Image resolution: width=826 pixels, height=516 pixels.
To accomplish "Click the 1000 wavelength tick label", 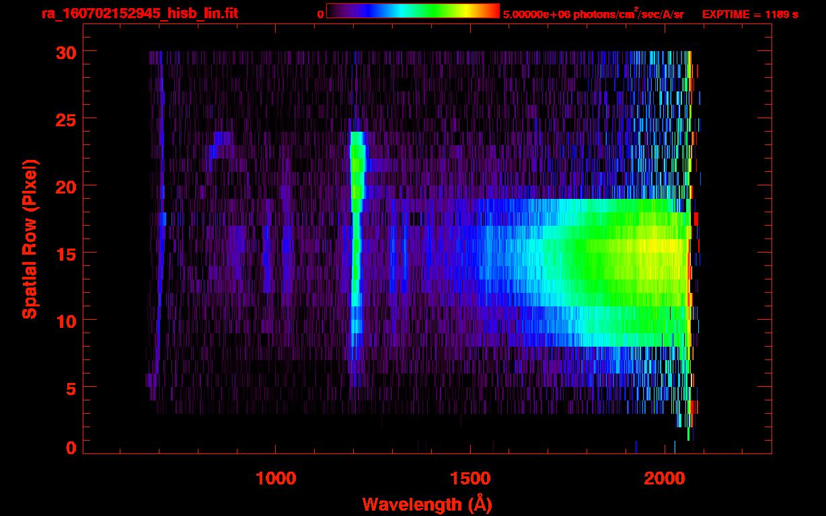I will click(276, 478).
